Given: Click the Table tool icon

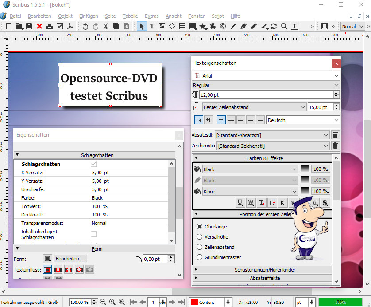Looking at the screenshot, I should tap(182, 26).
